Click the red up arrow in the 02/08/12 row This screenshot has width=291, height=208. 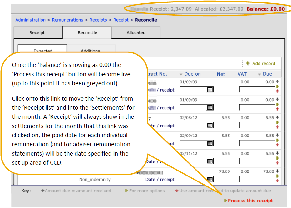(278, 127)
